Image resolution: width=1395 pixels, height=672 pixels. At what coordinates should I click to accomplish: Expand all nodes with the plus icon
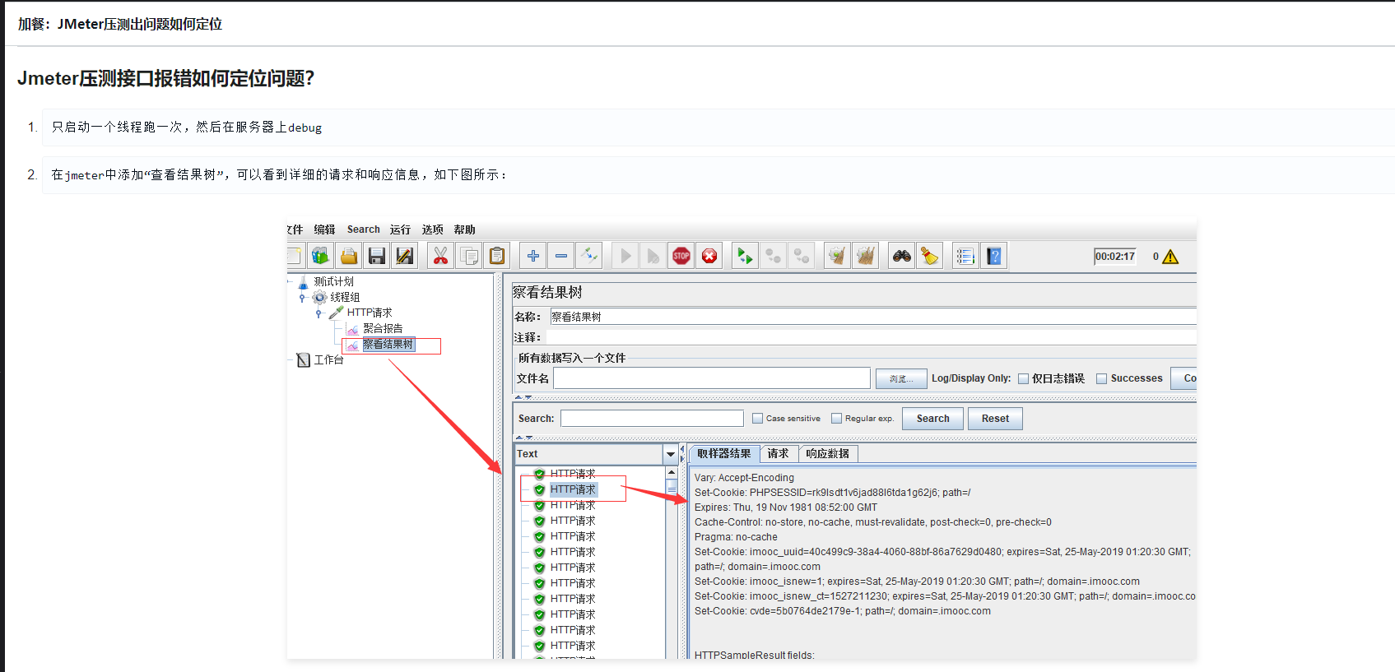tap(533, 256)
